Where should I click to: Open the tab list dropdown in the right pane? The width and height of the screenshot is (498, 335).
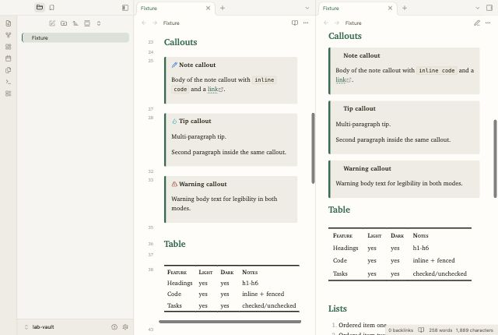[x=477, y=8]
